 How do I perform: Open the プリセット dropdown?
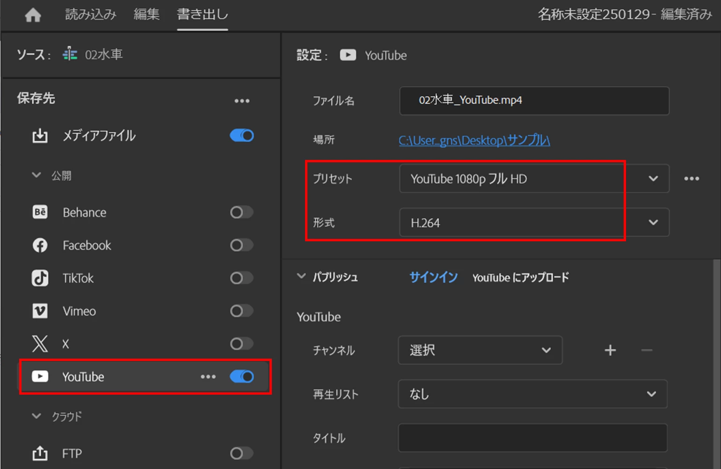[534, 179]
